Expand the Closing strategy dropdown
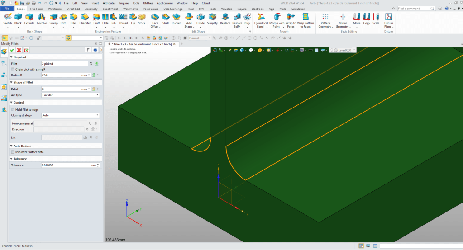This screenshot has height=250, width=463. 70,115
